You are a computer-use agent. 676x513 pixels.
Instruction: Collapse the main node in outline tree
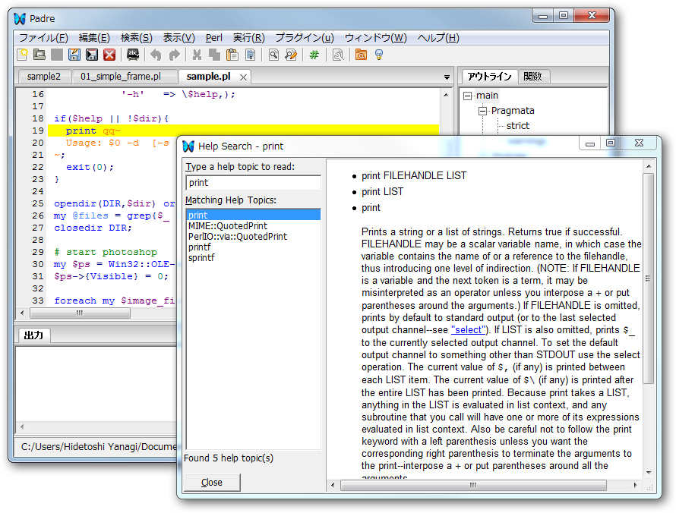point(467,96)
